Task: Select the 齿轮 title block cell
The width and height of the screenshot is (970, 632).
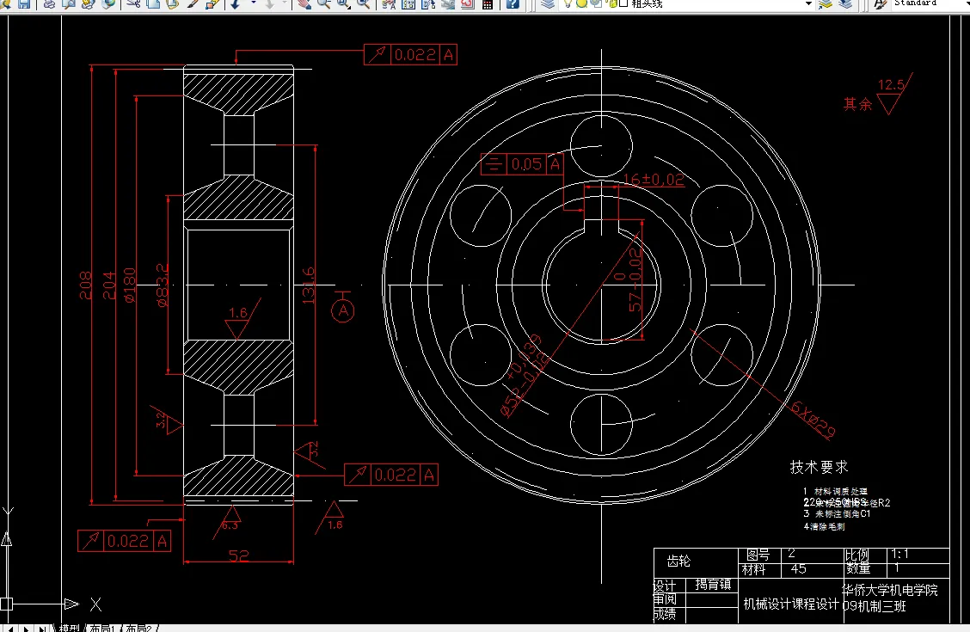Action: pos(678,561)
